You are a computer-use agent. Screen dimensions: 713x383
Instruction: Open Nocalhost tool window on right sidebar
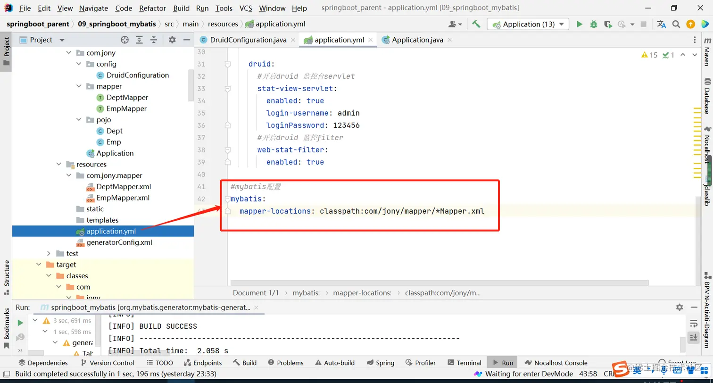tap(707, 144)
